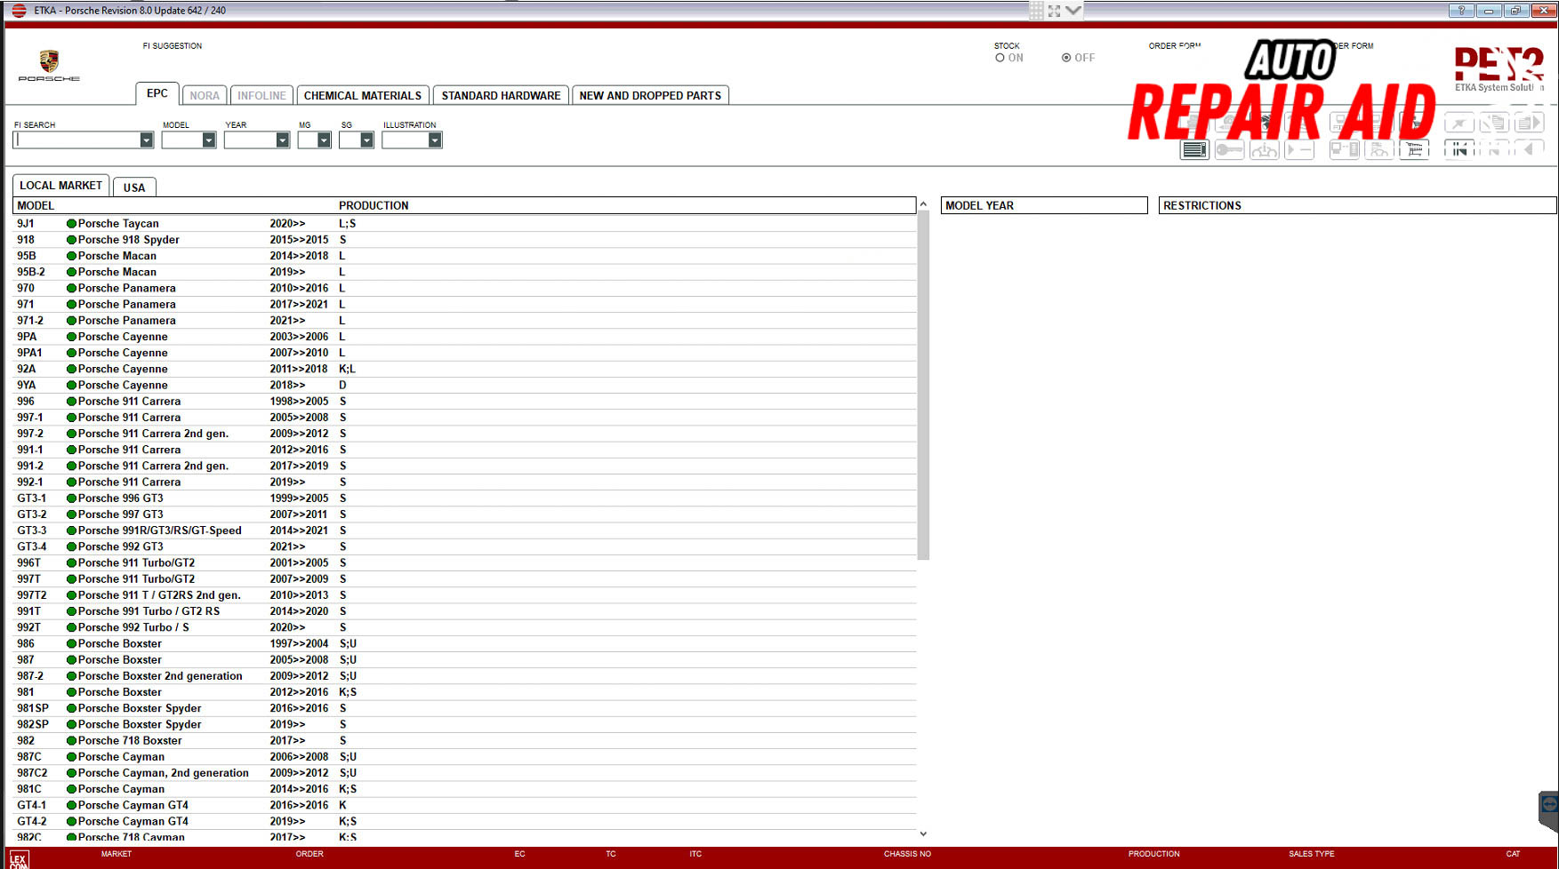Click green dot beside Porsche 918 Spyder

(x=71, y=240)
